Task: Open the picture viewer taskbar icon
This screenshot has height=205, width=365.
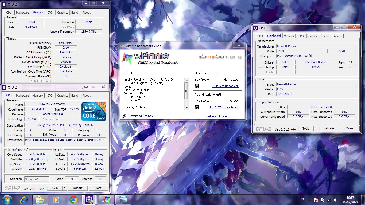Action: click(x=123, y=199)
